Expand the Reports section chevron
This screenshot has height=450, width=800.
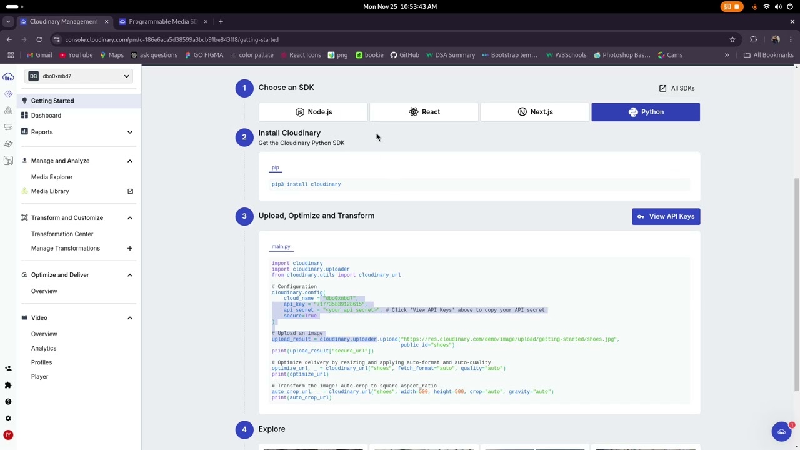coord(130,132)
